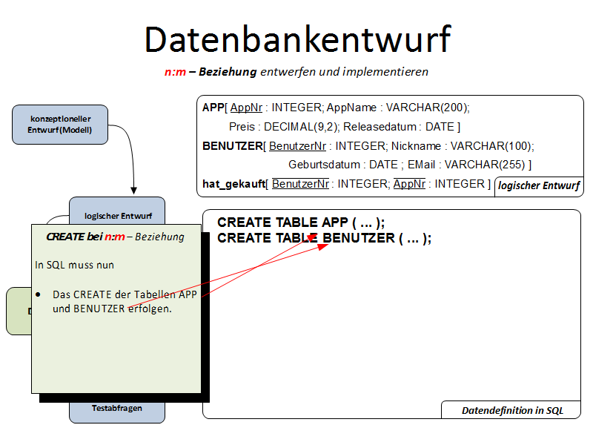The height and width of the screenshot is (445, 593).
Task: Click the underlined AppNr key in APP relation
Action: coord(246,108)
